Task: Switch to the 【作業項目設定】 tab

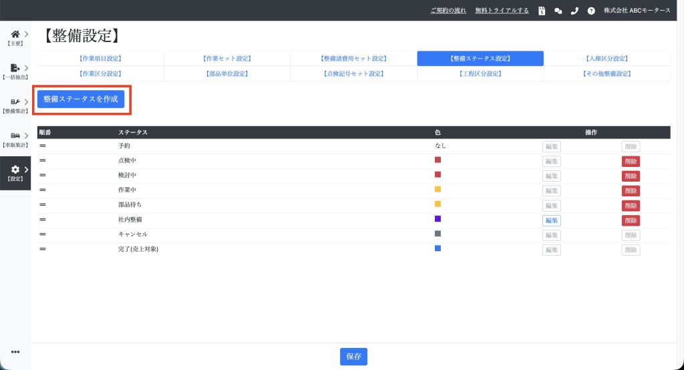Action: [100, 59]
